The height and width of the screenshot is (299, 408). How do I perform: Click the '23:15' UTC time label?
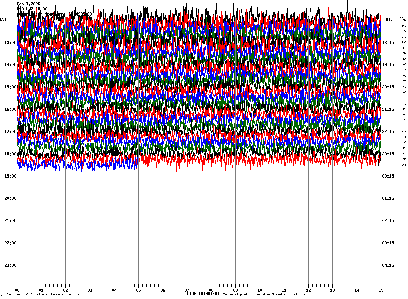click(388, 154)
